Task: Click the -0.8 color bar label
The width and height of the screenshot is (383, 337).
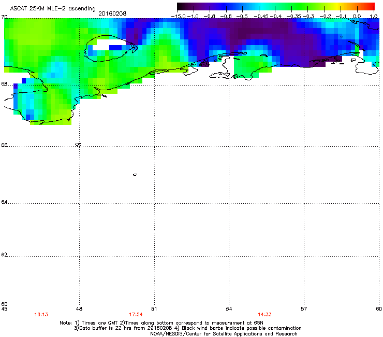Action: (210, 17)
